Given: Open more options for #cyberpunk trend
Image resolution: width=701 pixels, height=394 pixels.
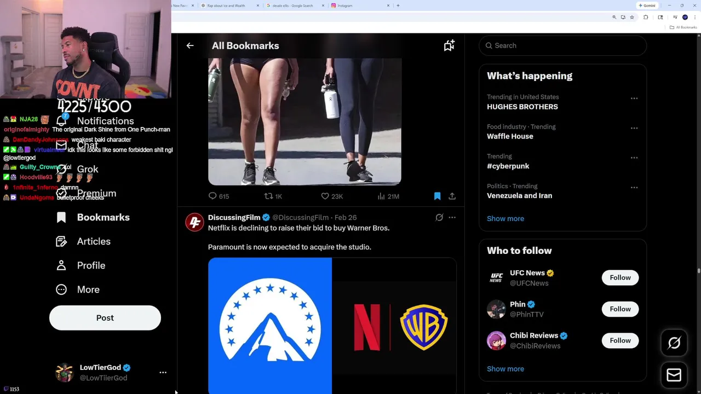Looking at the screenshot, I should 634,158.
